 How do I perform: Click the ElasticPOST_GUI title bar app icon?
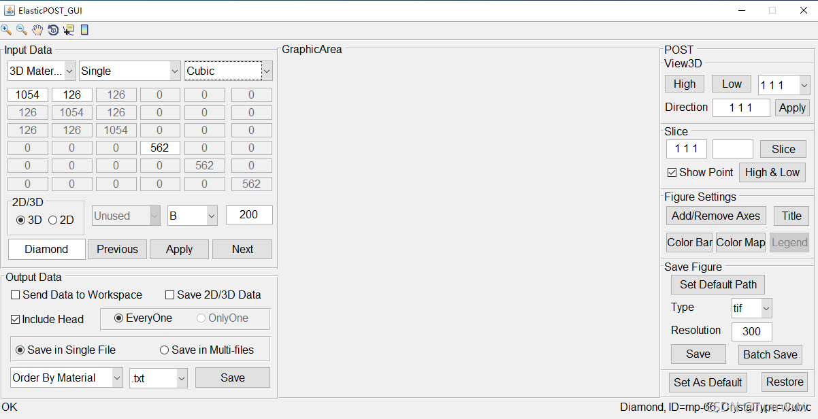point(10,10)
